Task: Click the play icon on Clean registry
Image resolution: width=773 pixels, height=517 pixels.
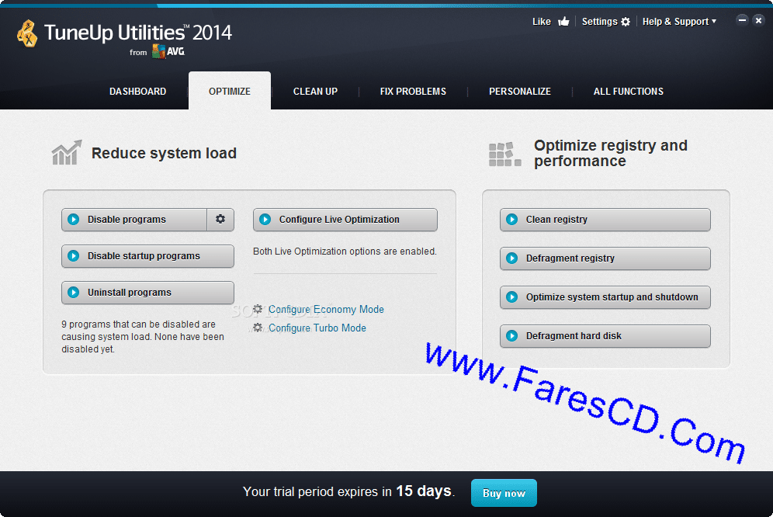Action: point(512,219)
